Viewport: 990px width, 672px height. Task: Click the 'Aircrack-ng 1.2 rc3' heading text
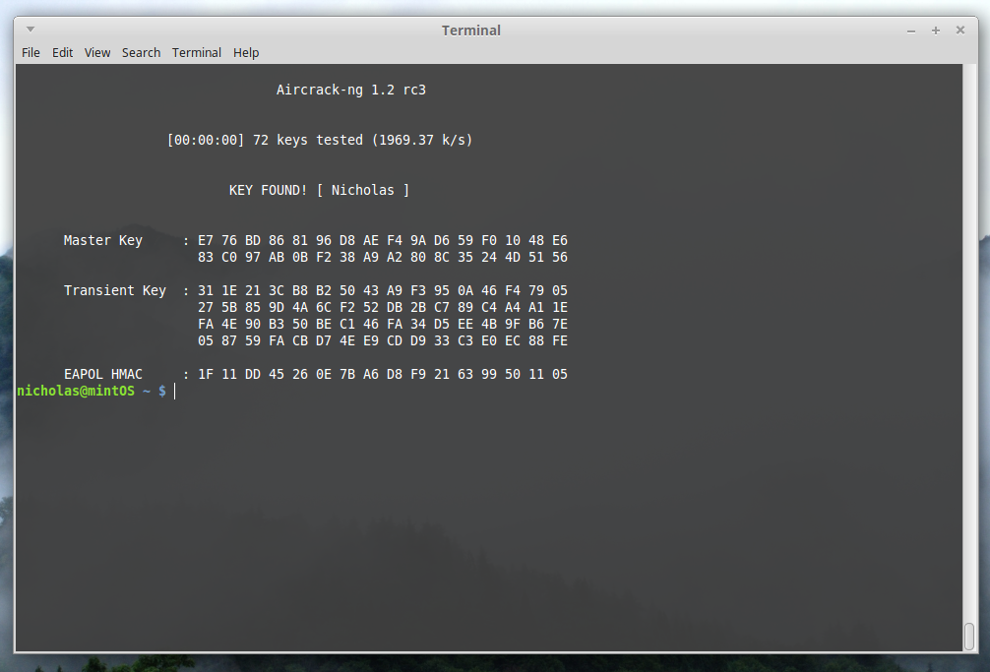point(351,90)
